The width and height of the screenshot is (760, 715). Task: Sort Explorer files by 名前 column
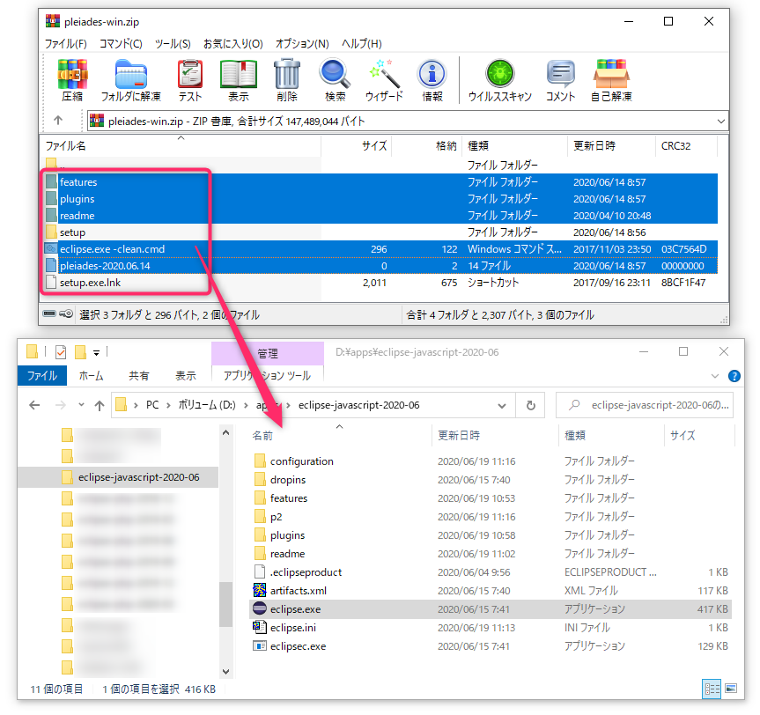point(339,435)
